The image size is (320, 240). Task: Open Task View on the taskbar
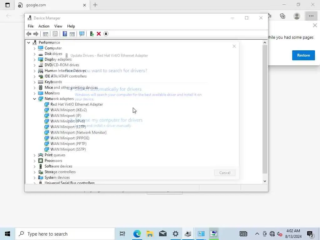coord(122,234)
